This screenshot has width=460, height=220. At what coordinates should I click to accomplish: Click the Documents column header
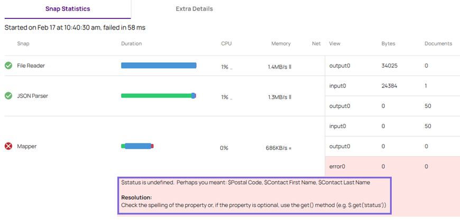(438, 43)
